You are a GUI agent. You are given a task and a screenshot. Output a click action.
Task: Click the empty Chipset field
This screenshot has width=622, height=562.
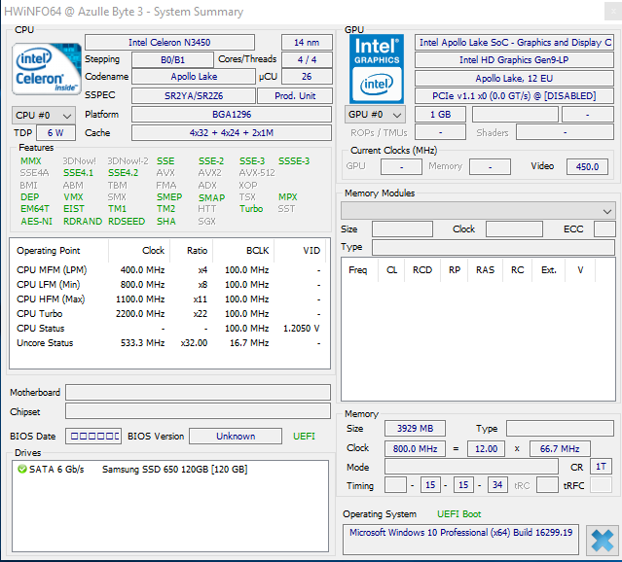(x=198, y=411)
